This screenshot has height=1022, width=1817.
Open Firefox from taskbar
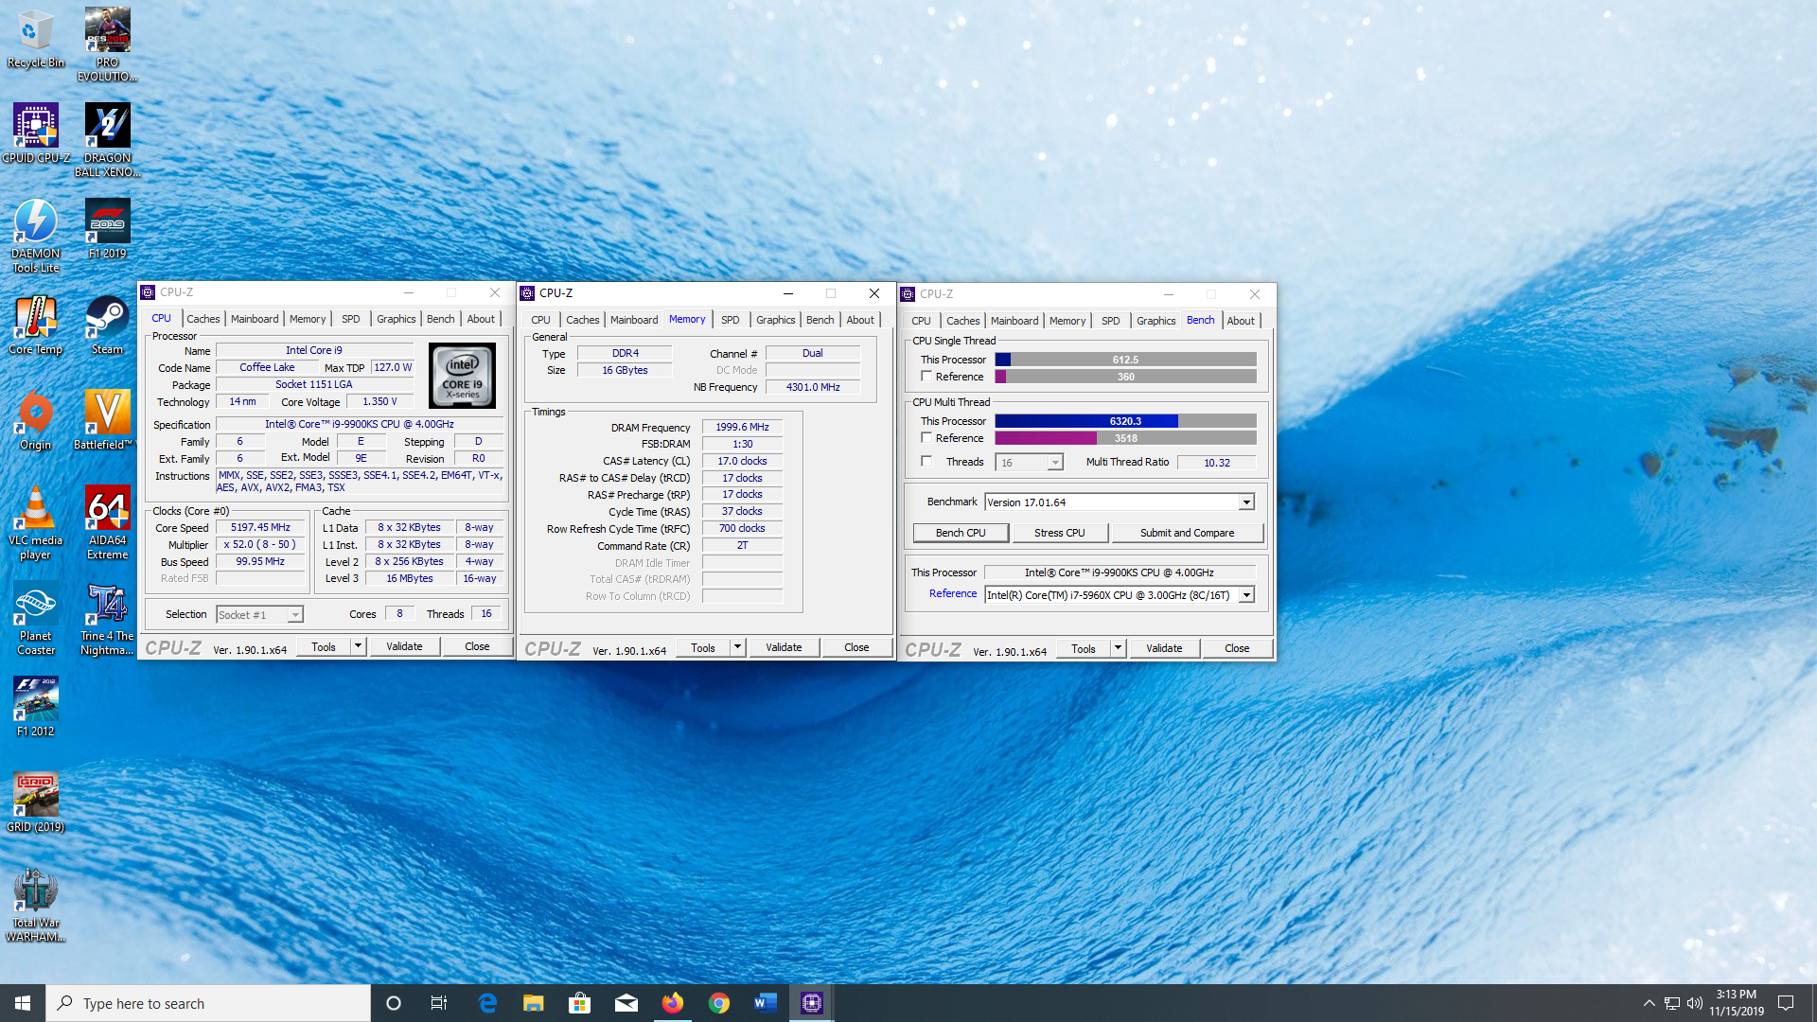click(673, 1003)
